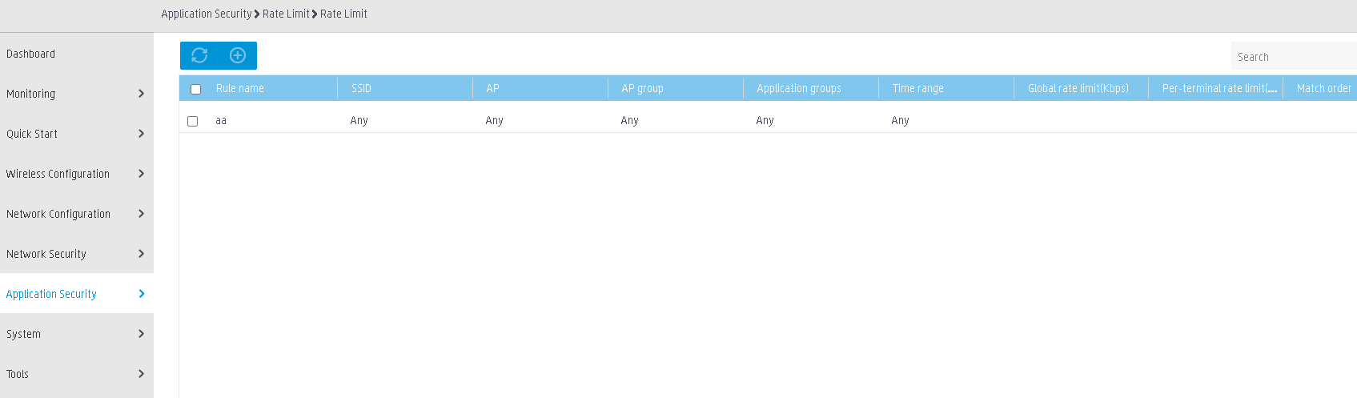
Task: Open the Dashboard menu item
Action: point(30,54)
